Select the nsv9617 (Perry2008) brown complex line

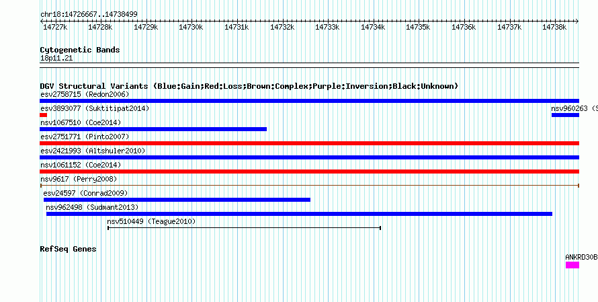(309, 186)
